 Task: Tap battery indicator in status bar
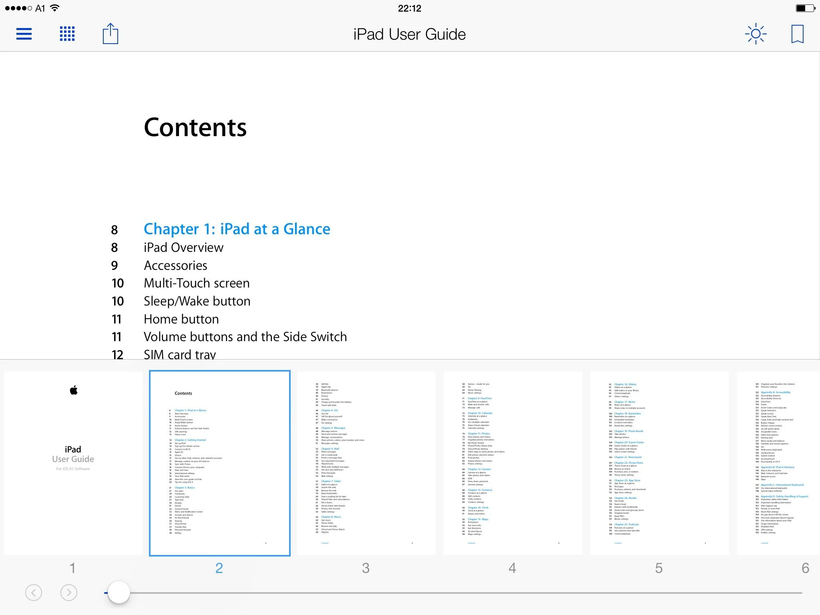805,8
